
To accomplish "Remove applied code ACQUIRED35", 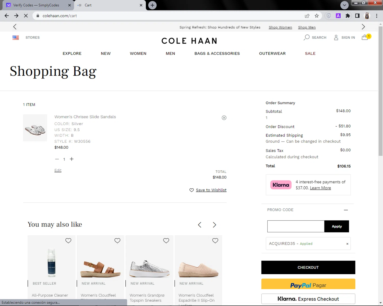I will pyautogui.click(x=347, y=244).
